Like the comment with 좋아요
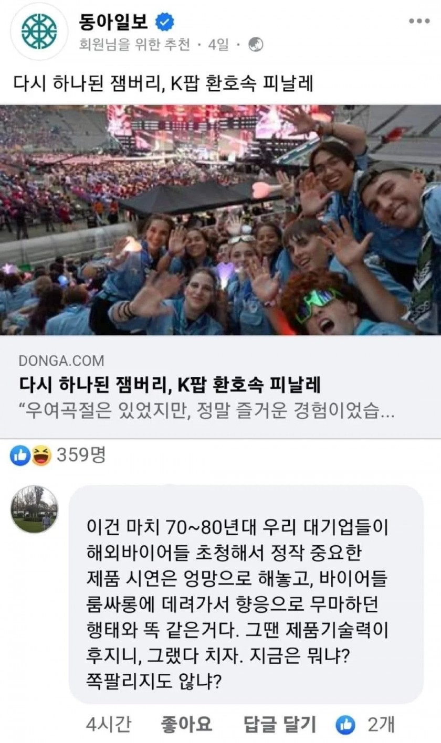 pos(186,725)
